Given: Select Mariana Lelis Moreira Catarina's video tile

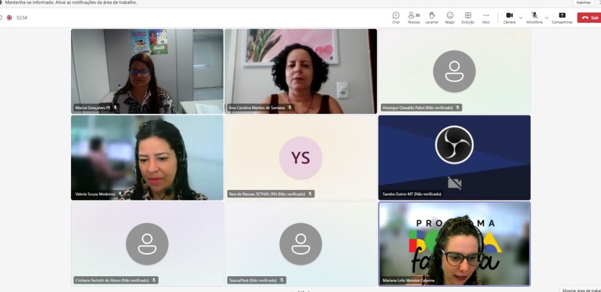Looking at the screenshot, I should pyautogui.click(x=455, y=244).
